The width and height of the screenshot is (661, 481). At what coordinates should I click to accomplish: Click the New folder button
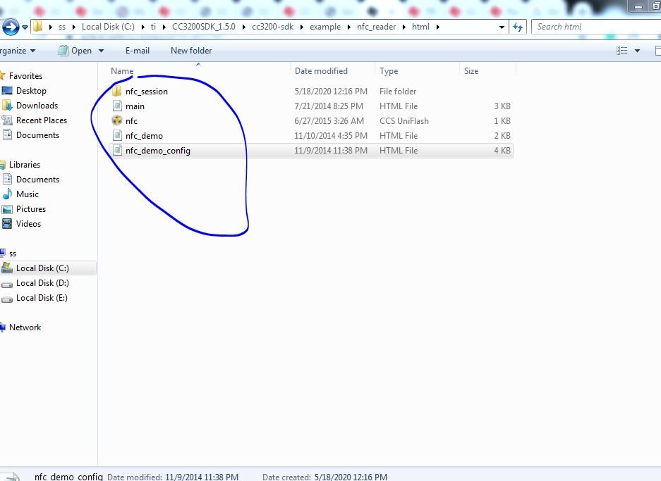(191, 51)
